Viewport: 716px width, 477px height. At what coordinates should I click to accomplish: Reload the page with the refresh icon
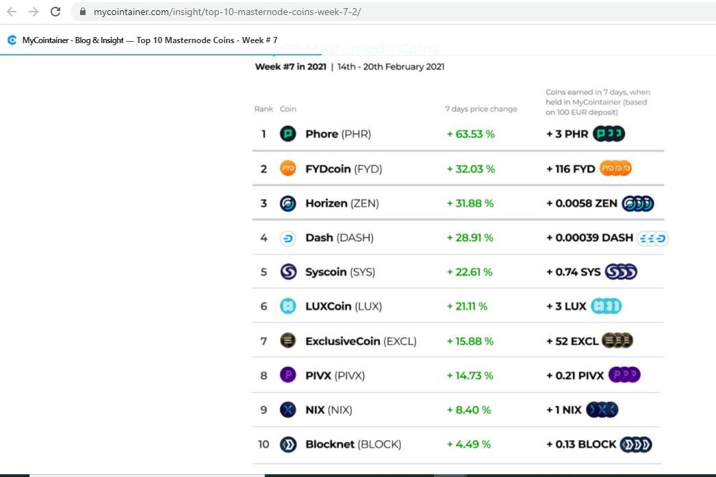click(55, 12)
